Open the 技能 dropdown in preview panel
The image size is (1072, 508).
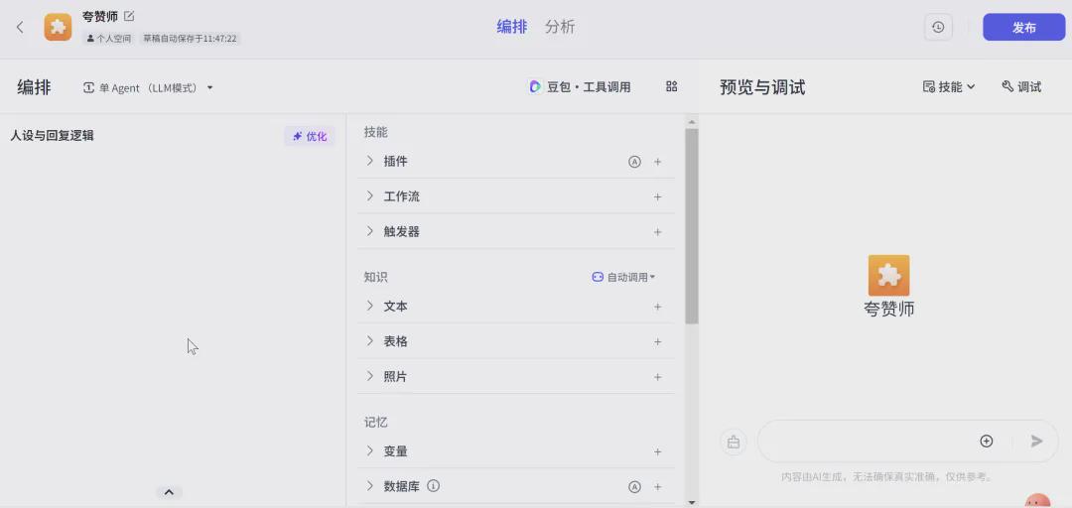tap(949, 87)
